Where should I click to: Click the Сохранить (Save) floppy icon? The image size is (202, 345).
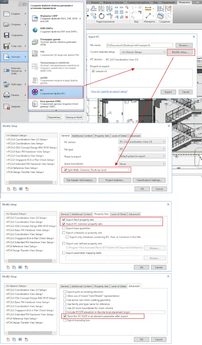pyautogui.click(x=7, y=35)
